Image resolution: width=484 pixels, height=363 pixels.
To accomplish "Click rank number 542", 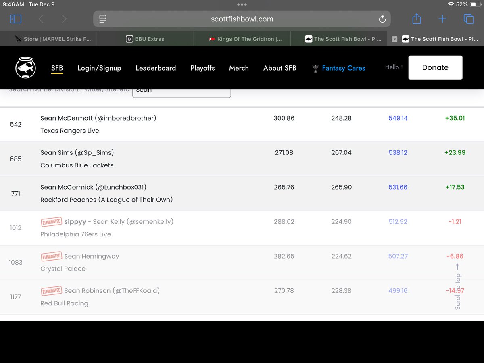I will coord(16,124).
